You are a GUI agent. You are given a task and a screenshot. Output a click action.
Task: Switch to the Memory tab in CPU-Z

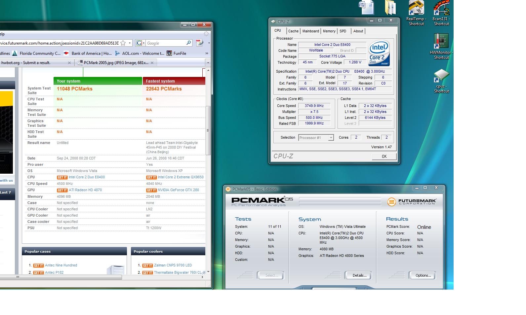tap(329, 31)
